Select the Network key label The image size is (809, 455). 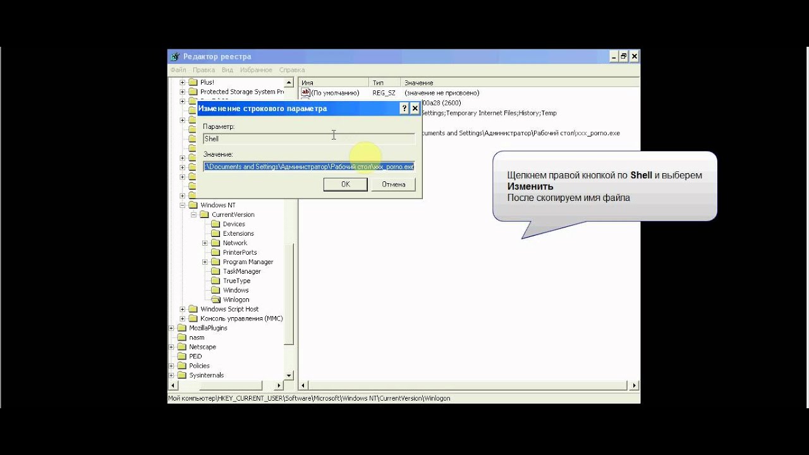pyautogui.click(x=235, y=243)
